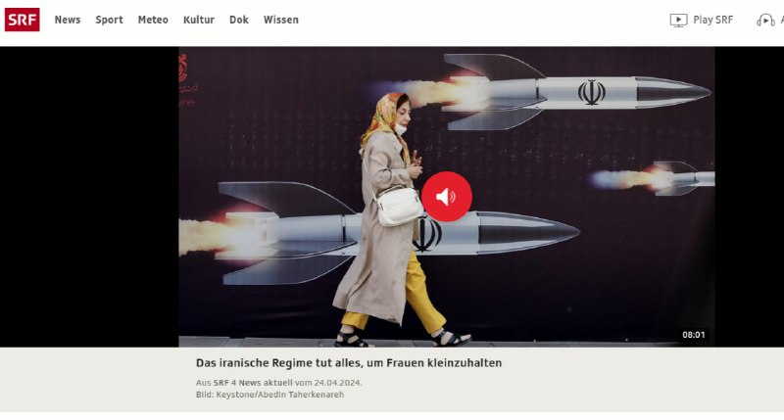784x420 pixels.
Task: Click the Keystone image credit line
Action: [270, 395]
